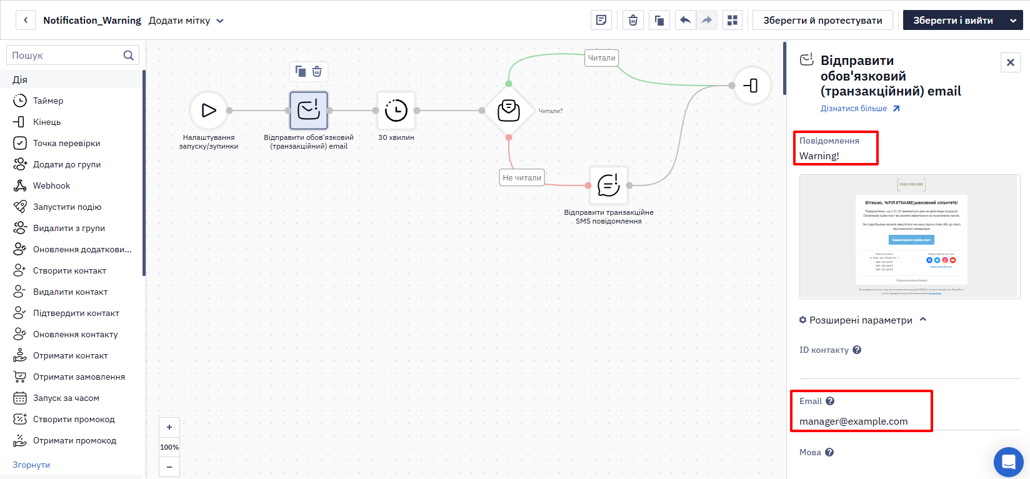Close the email settings panel
Image resolution: width=1030 pixels, height=479 pixels.
tap(1011, 62)
